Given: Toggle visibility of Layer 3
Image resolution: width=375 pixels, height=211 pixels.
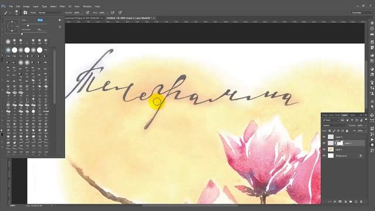Looking at the screenshot, I should pyautogui.click(x=324, y=137).
